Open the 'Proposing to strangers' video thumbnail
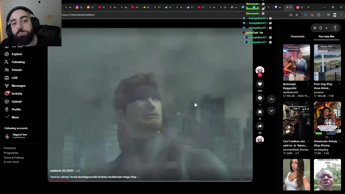The image size is (345, 194). coord(296,120)
